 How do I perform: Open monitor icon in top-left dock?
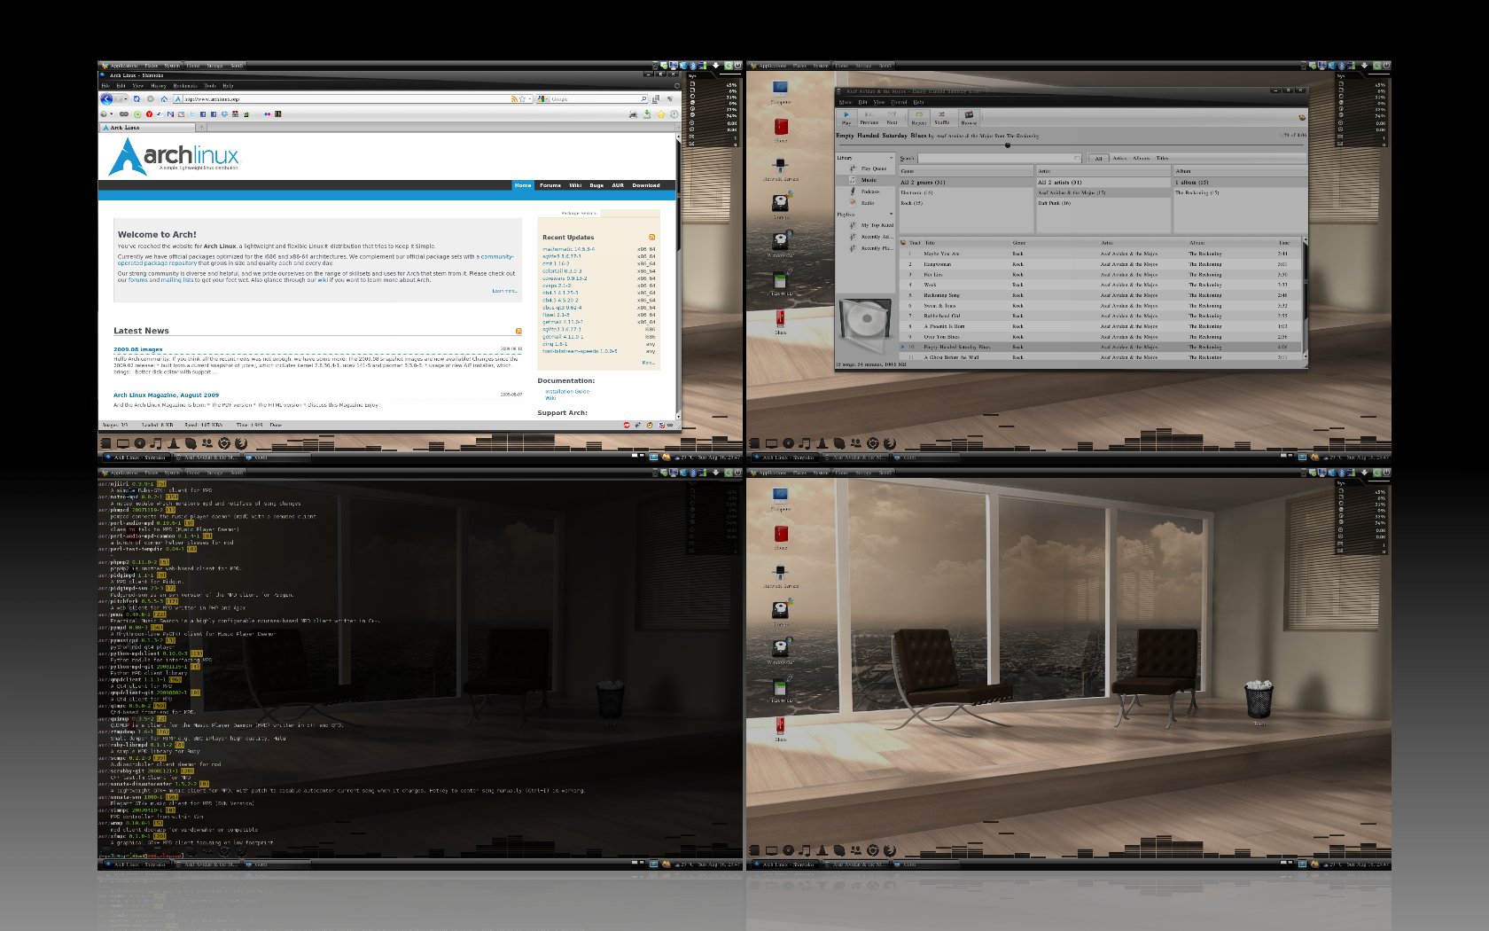point(123,442)
